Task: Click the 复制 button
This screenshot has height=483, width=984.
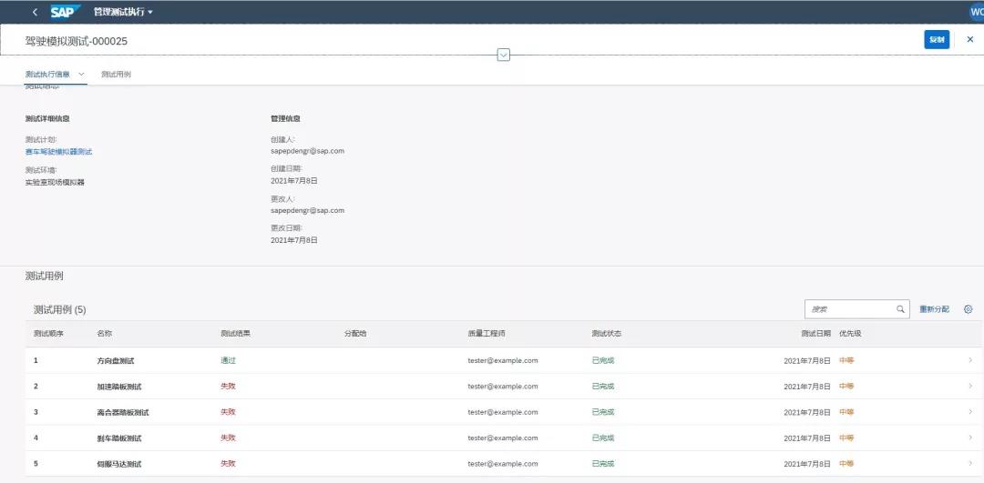Action: [x=936, y=39]
